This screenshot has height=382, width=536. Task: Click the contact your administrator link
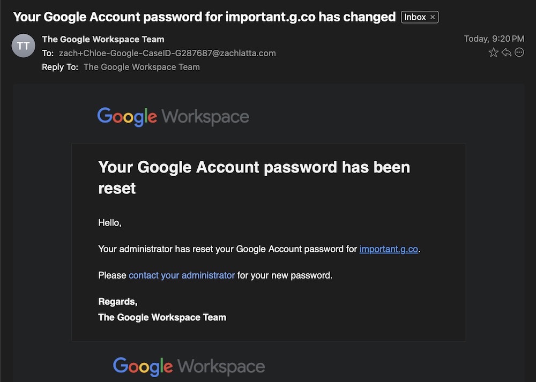point(181,275)
